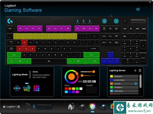Open the game mode key icon
This screenshot has height=114, width=153.
point(104,107)
